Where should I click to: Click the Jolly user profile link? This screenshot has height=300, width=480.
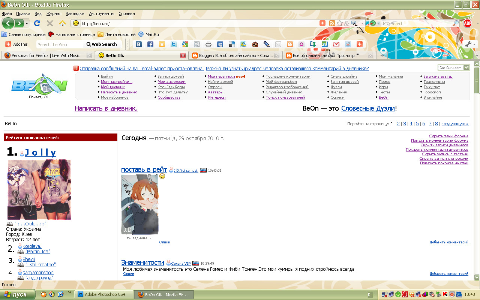(40, 153)
